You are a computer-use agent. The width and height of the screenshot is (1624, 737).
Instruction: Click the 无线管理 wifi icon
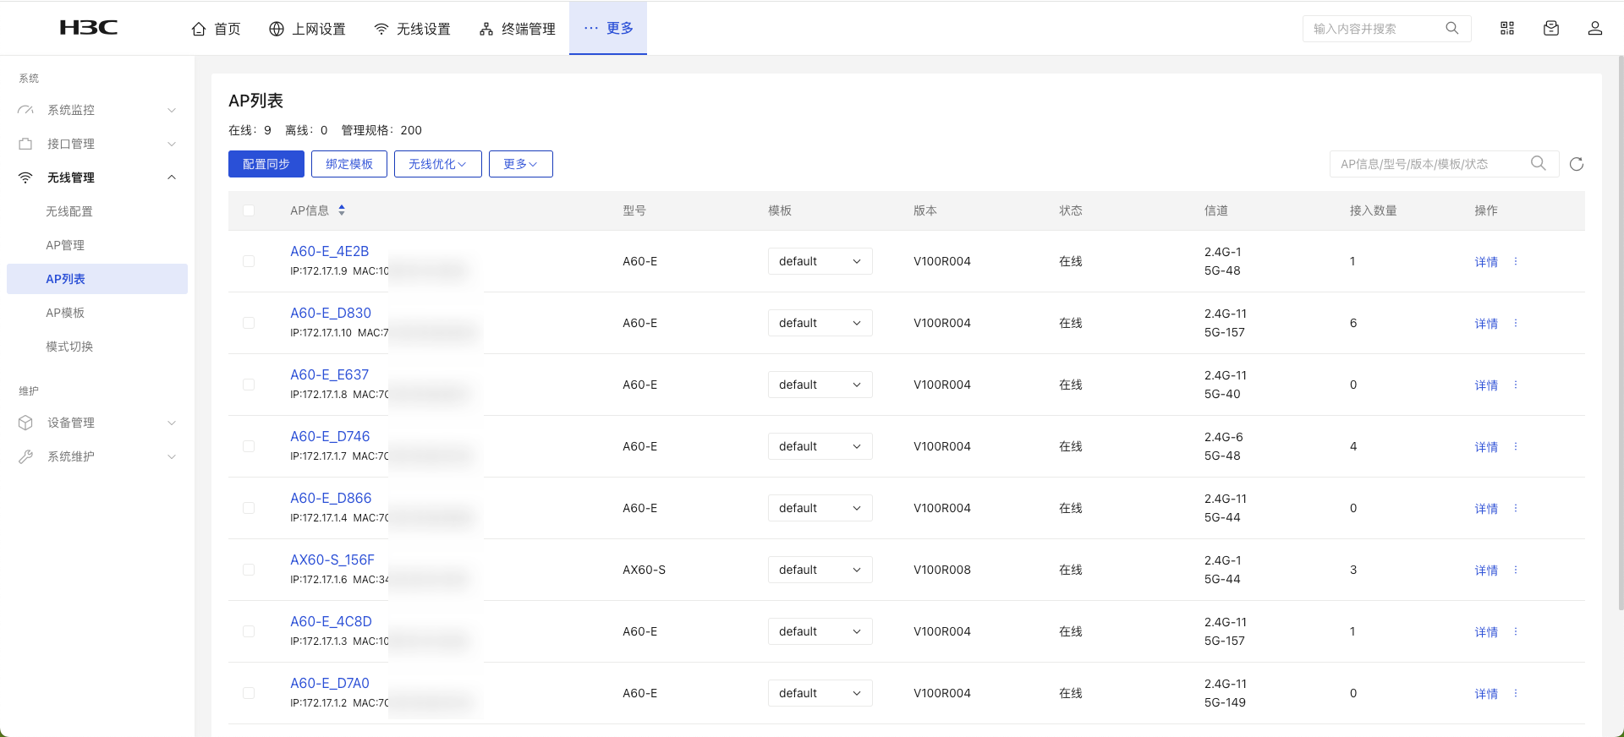coord(25,177)
